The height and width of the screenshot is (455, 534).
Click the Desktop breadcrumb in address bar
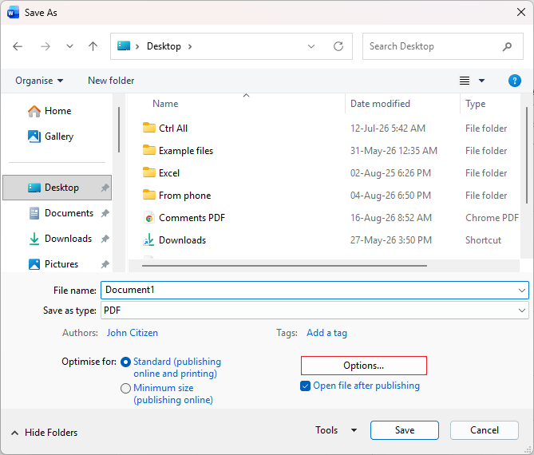click(164, 46)
